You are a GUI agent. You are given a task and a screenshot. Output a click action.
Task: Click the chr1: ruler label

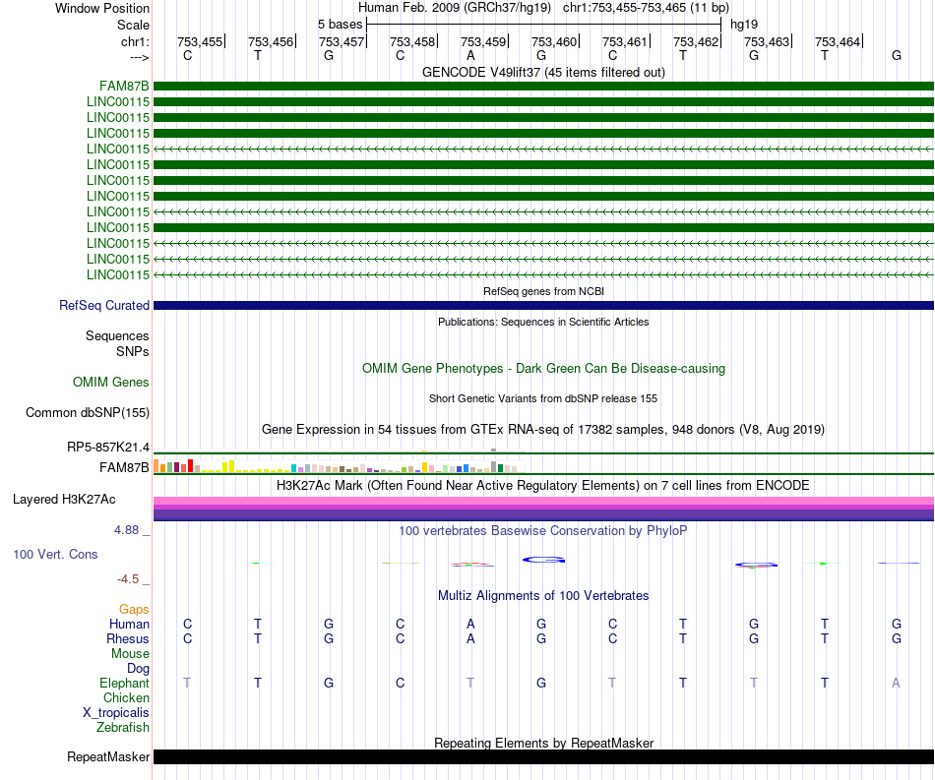[x=135, y=41]
